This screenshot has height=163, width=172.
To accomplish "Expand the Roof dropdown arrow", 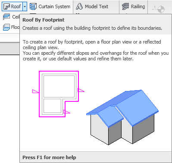I will coord(25,6).
